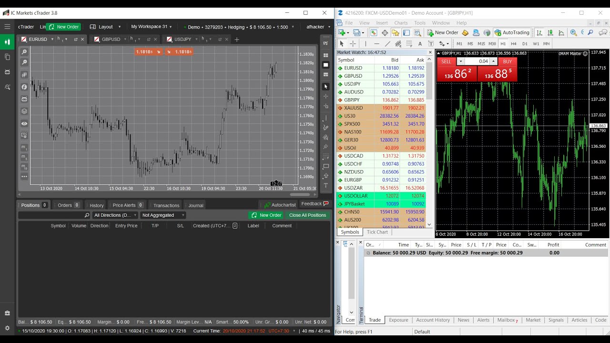The image size is (610, 343).
Task: Select the trendline drawing tool in MetaTrader
Action: [387, 43]
